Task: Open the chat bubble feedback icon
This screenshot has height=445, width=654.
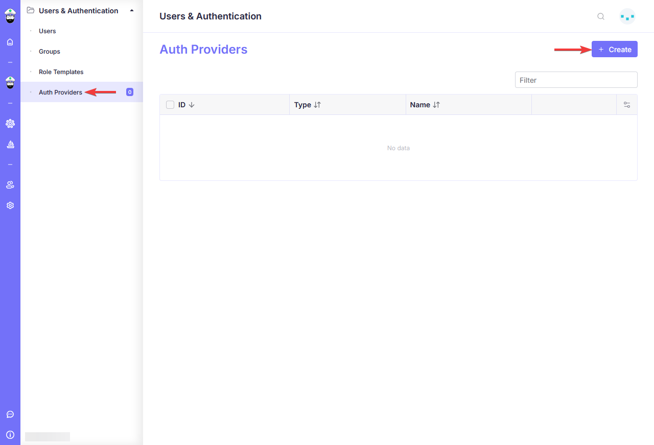Action: pyautogui.click(x=10, y=414)
